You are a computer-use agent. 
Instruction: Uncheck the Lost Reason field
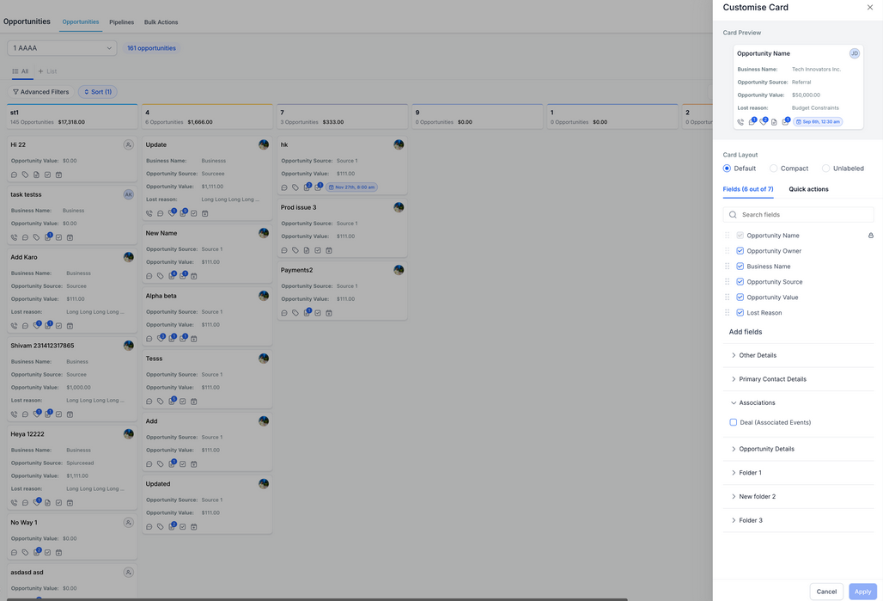coord(740,312)
